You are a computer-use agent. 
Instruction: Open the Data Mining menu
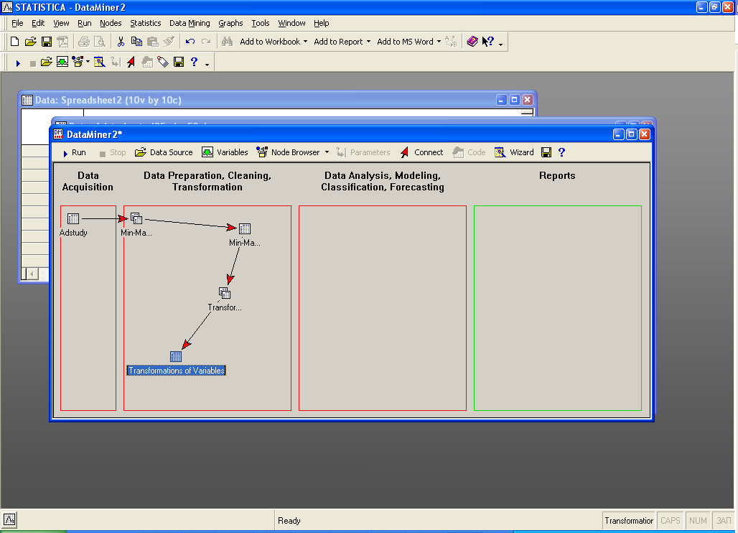click(x=190, y=23)
